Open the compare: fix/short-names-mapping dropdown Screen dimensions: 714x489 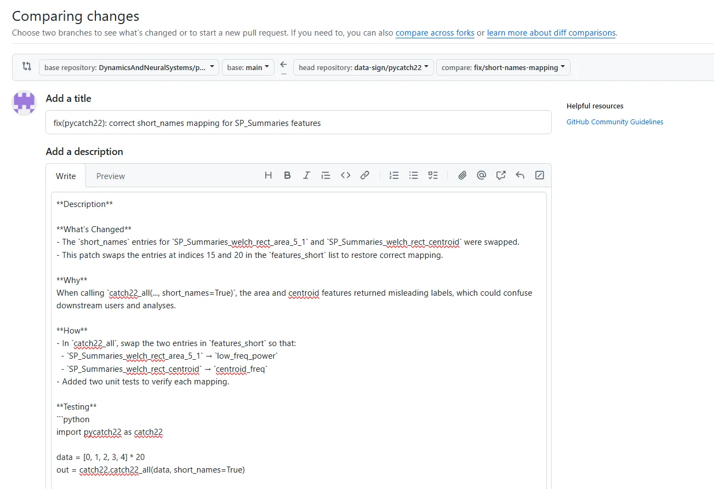[x=503, y=67]
